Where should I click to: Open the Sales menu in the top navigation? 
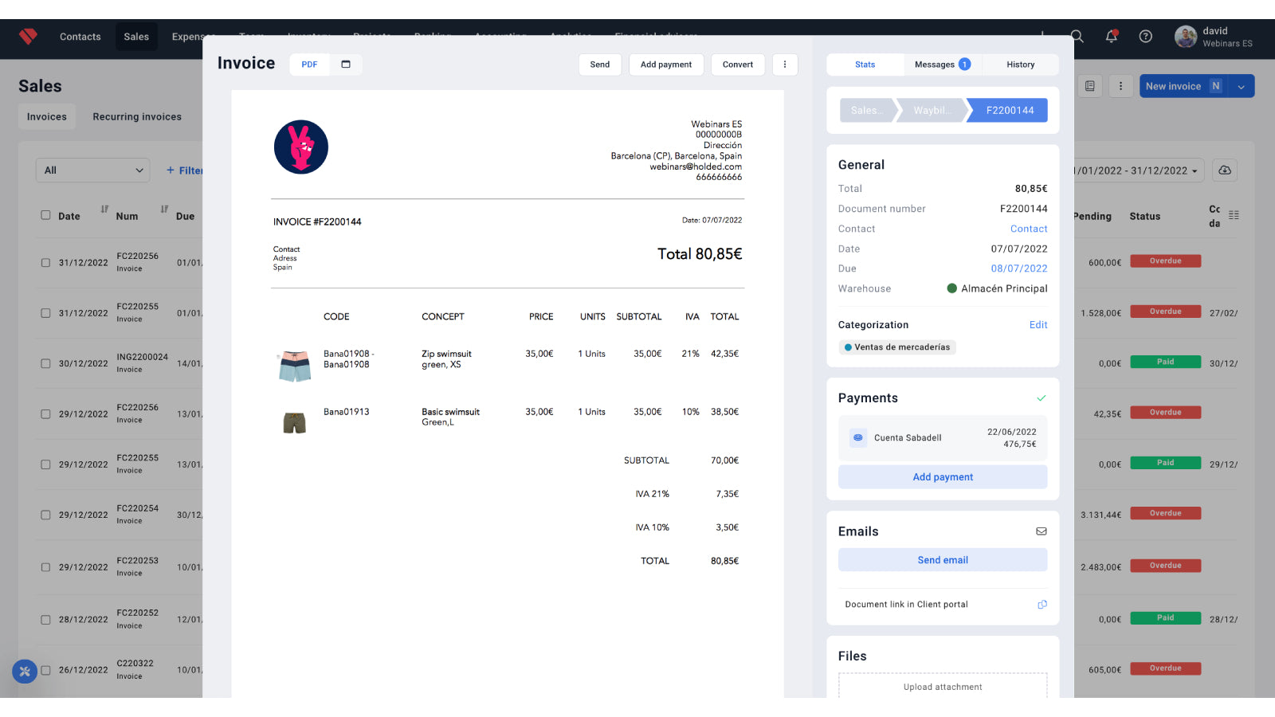click(136, 36)
